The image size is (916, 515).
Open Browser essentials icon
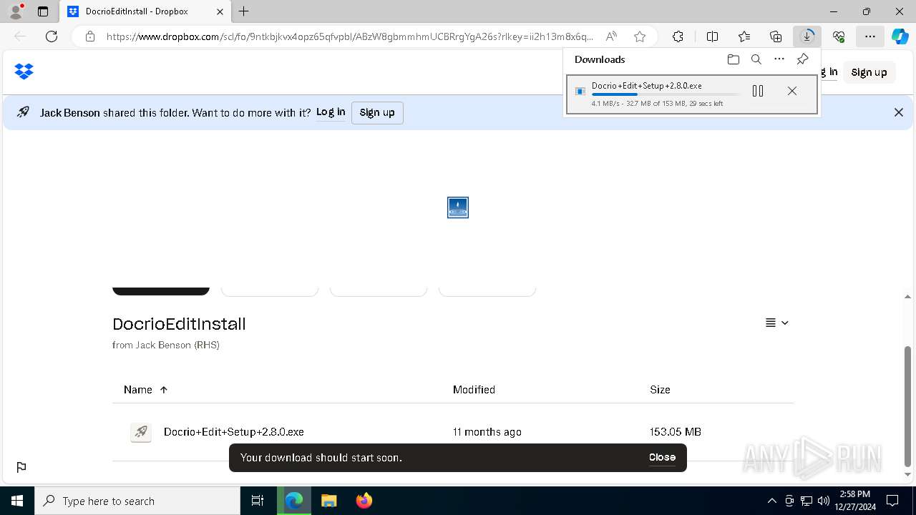click(839, 36)
